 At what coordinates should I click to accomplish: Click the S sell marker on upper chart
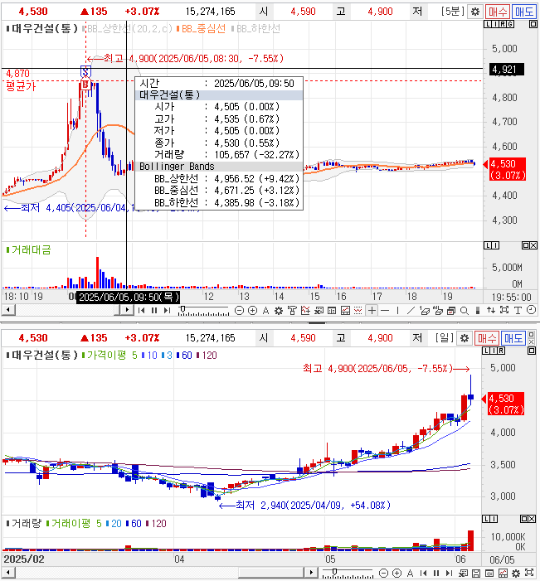point(85,70)
